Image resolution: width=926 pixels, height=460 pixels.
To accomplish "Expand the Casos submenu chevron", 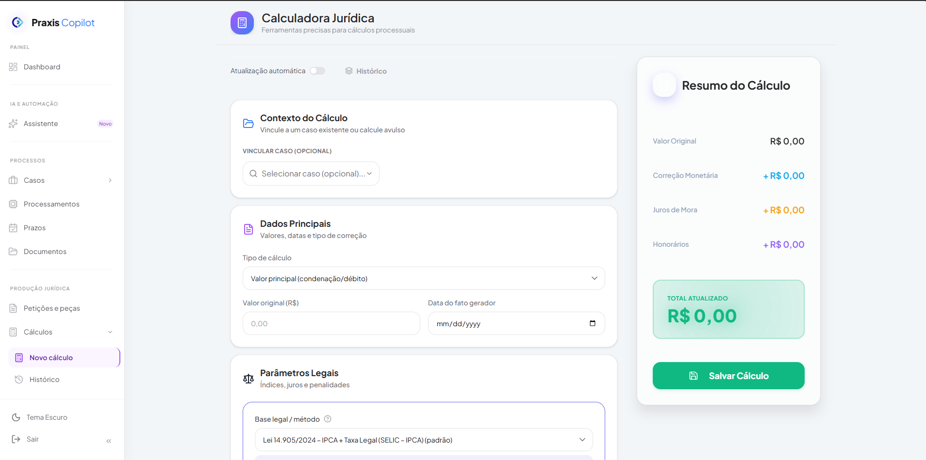I will tap(110, 180).
